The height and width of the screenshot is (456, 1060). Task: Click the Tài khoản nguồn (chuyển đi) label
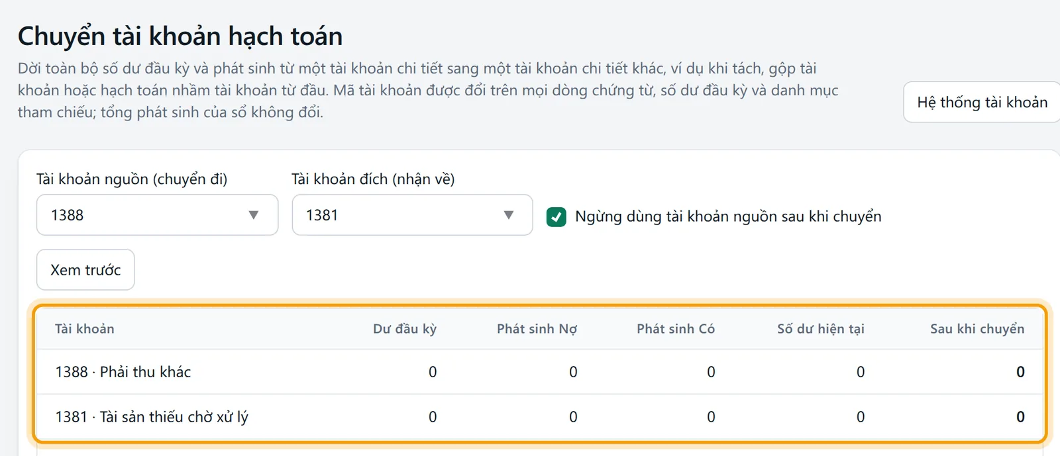[132, 179]
